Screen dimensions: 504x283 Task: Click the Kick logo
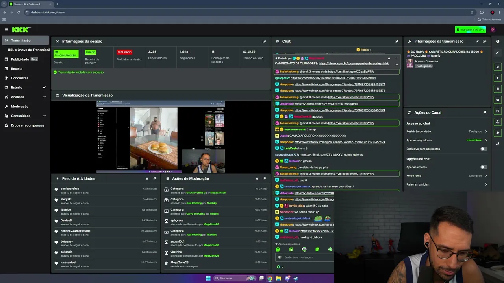tap(21, 30)
